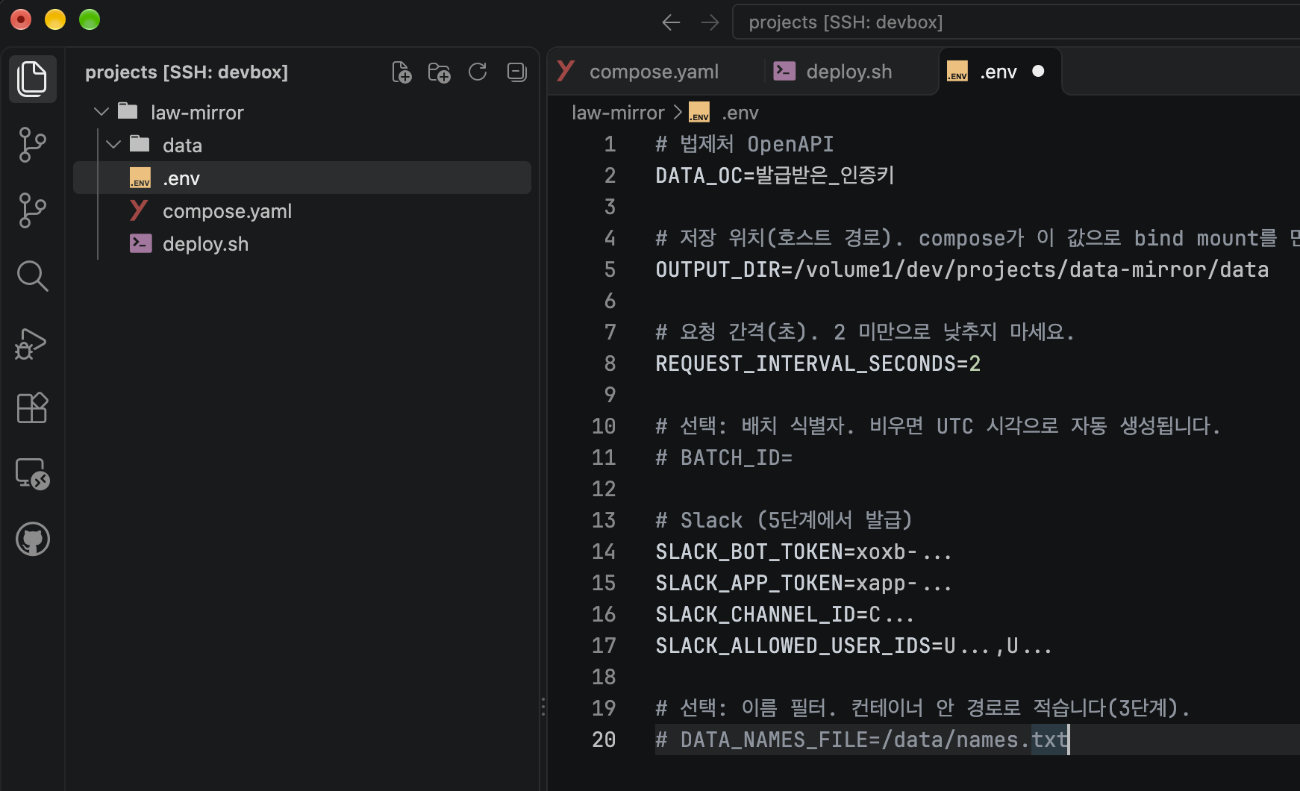Switch to the compose.yaml editor tab
The image size is (1300, 791).
pyautogui.click(x=654, y=72)
